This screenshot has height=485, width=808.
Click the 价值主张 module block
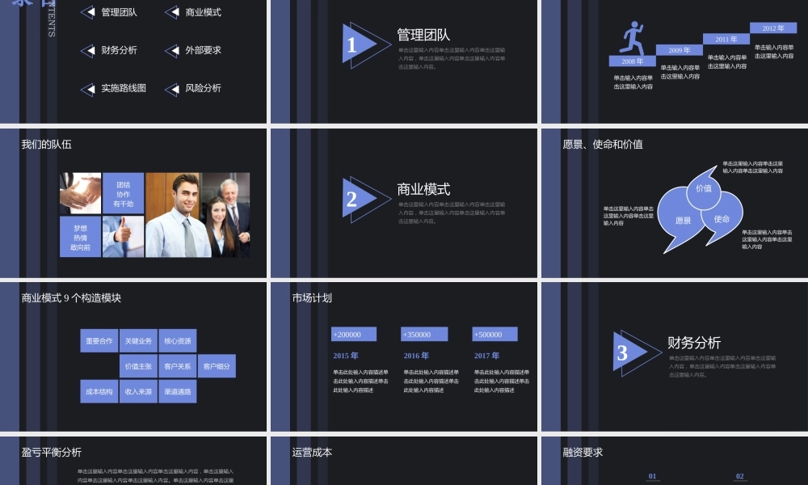(x=138, y=366)
